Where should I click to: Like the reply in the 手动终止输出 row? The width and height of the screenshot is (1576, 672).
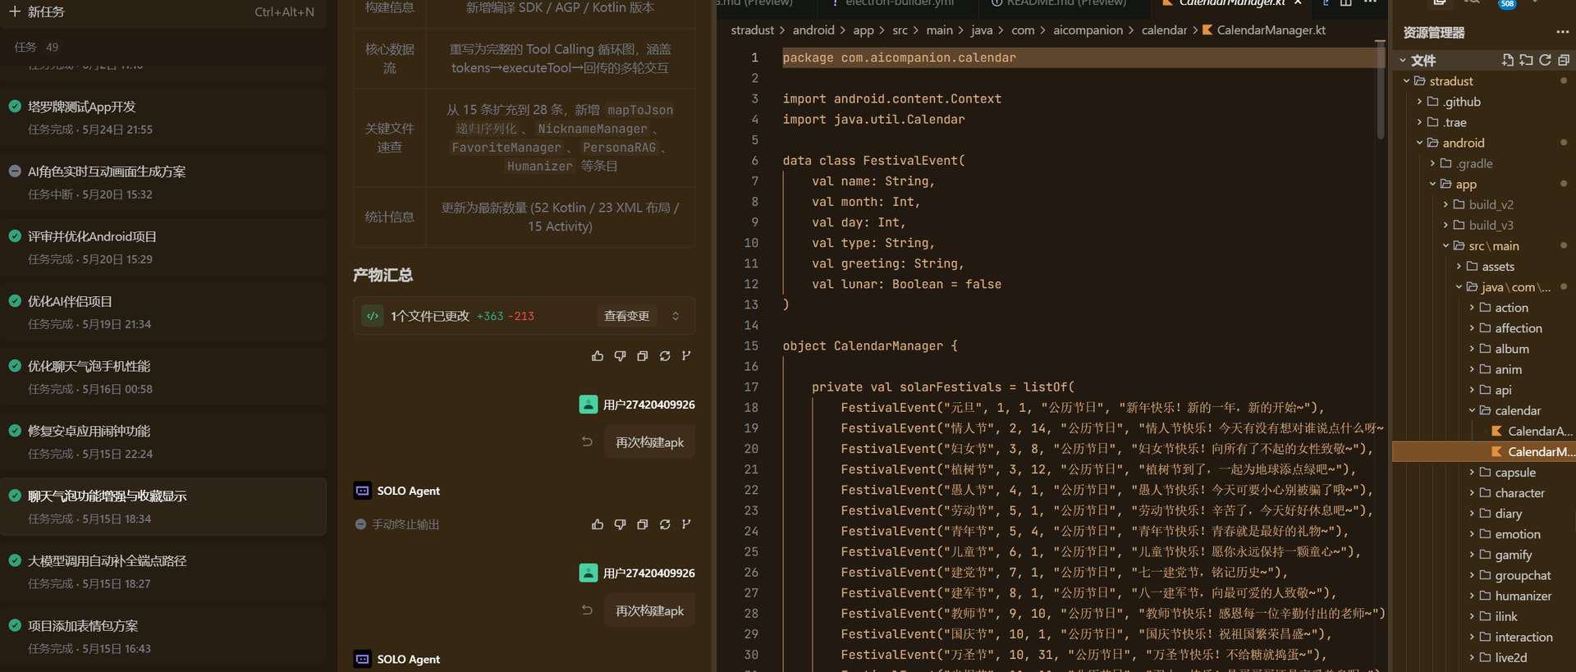(598, 523)
